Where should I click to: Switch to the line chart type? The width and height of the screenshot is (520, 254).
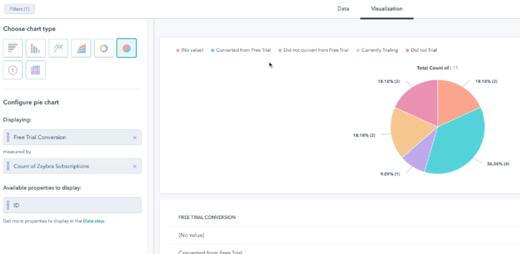(58, 48)
